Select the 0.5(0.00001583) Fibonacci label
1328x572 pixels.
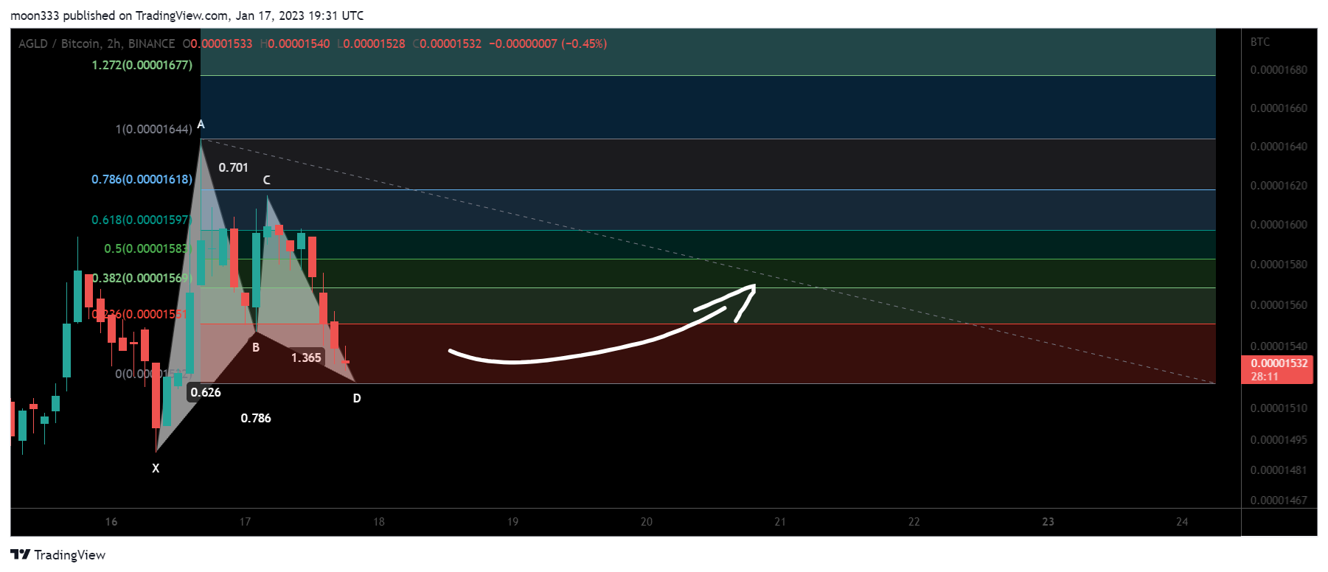coord(147,248)
